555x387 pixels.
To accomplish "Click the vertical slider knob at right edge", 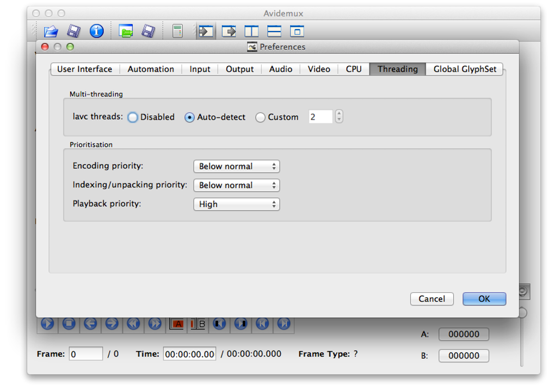I will [522, 313].
